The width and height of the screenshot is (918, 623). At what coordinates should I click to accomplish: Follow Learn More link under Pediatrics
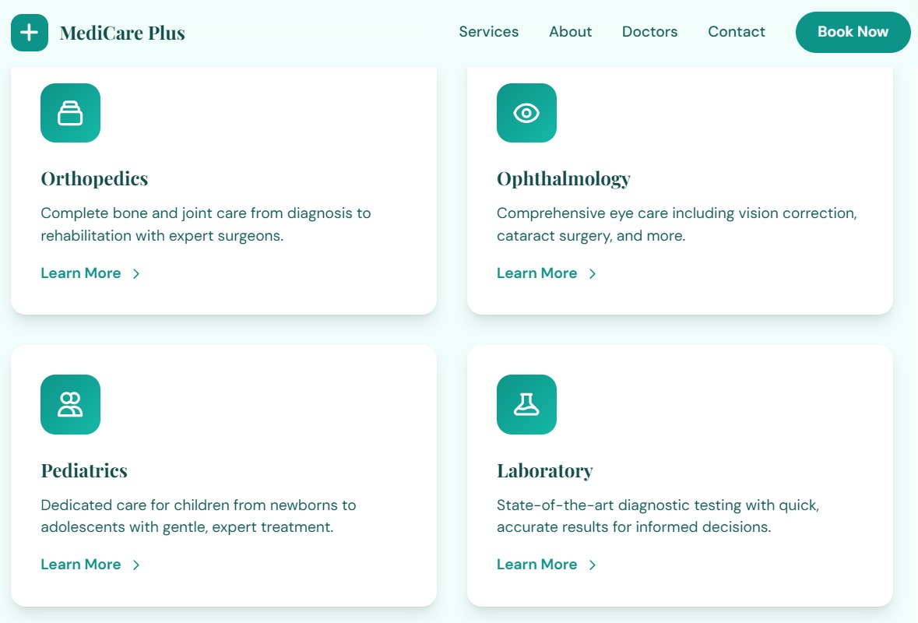click(x=81, y=565)
